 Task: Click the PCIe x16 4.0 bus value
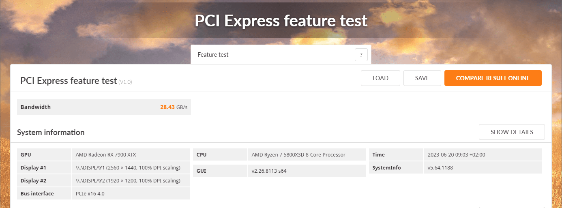click(x=90, y=193)
